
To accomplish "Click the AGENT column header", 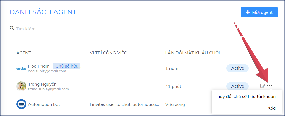I will tap(24, 53).
